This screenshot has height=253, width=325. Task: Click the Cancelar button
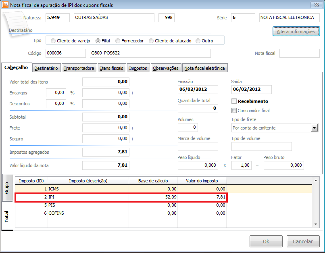click(303, 241)
